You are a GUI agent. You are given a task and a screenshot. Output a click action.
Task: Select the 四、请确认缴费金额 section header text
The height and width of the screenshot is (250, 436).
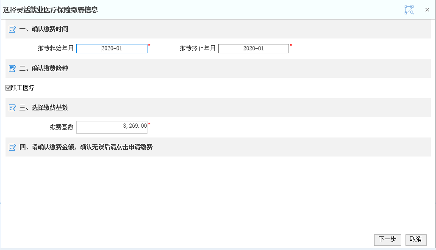tap(86, 147)
